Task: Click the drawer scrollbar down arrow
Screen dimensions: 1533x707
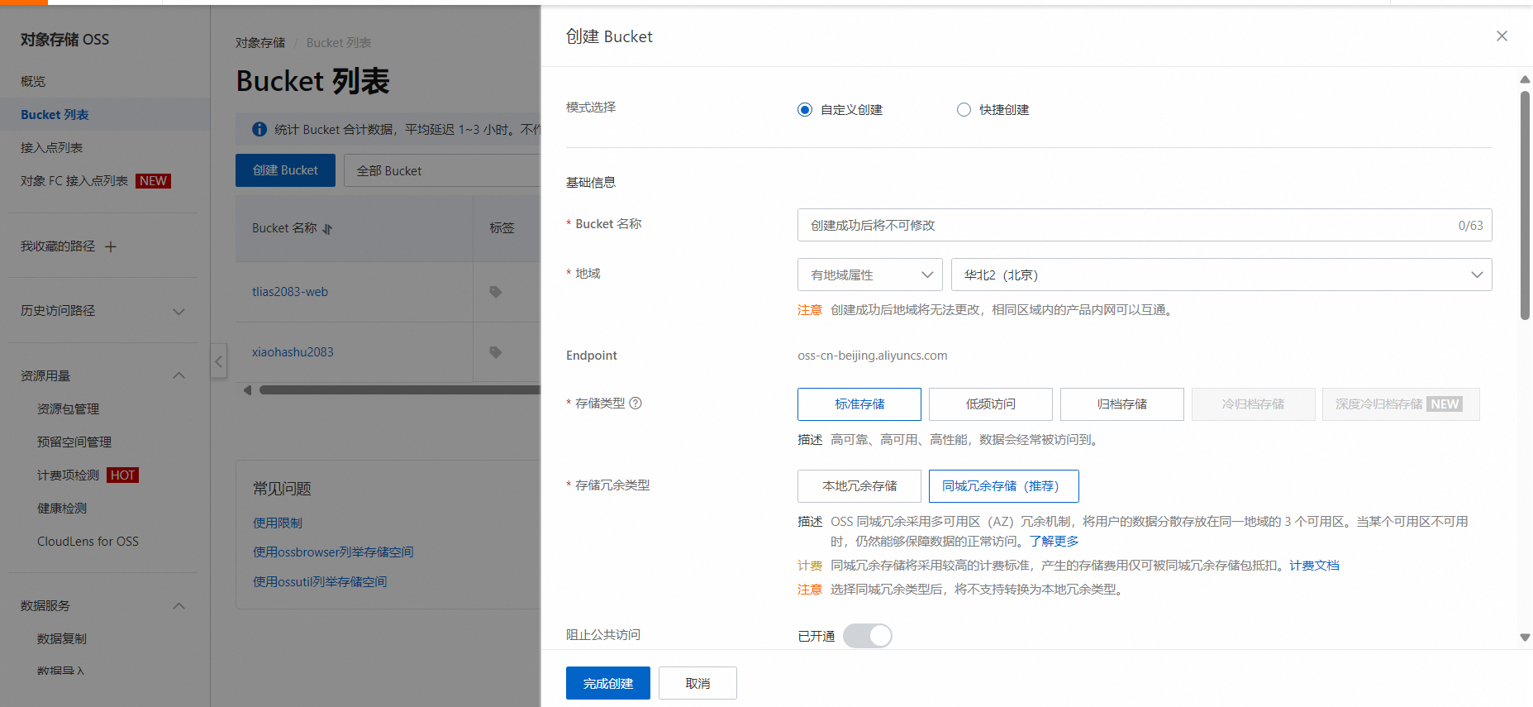Action: 1525,638
